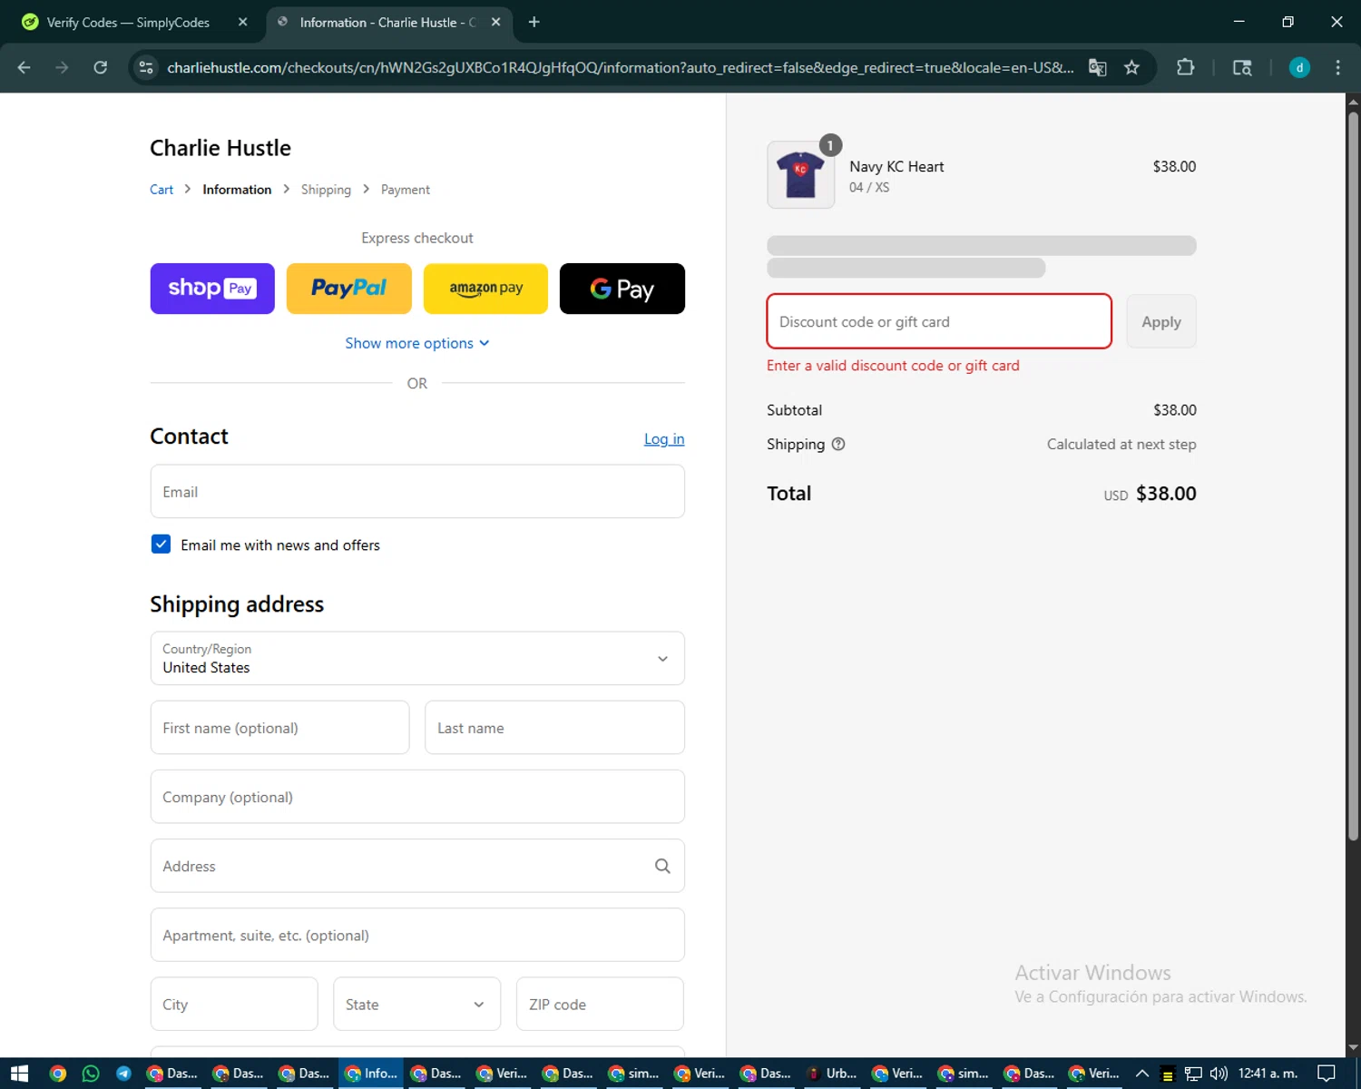Open Chrome three-dot menu
The height and width of the screenshot is (1089, 1361).
pos(1337,67)
